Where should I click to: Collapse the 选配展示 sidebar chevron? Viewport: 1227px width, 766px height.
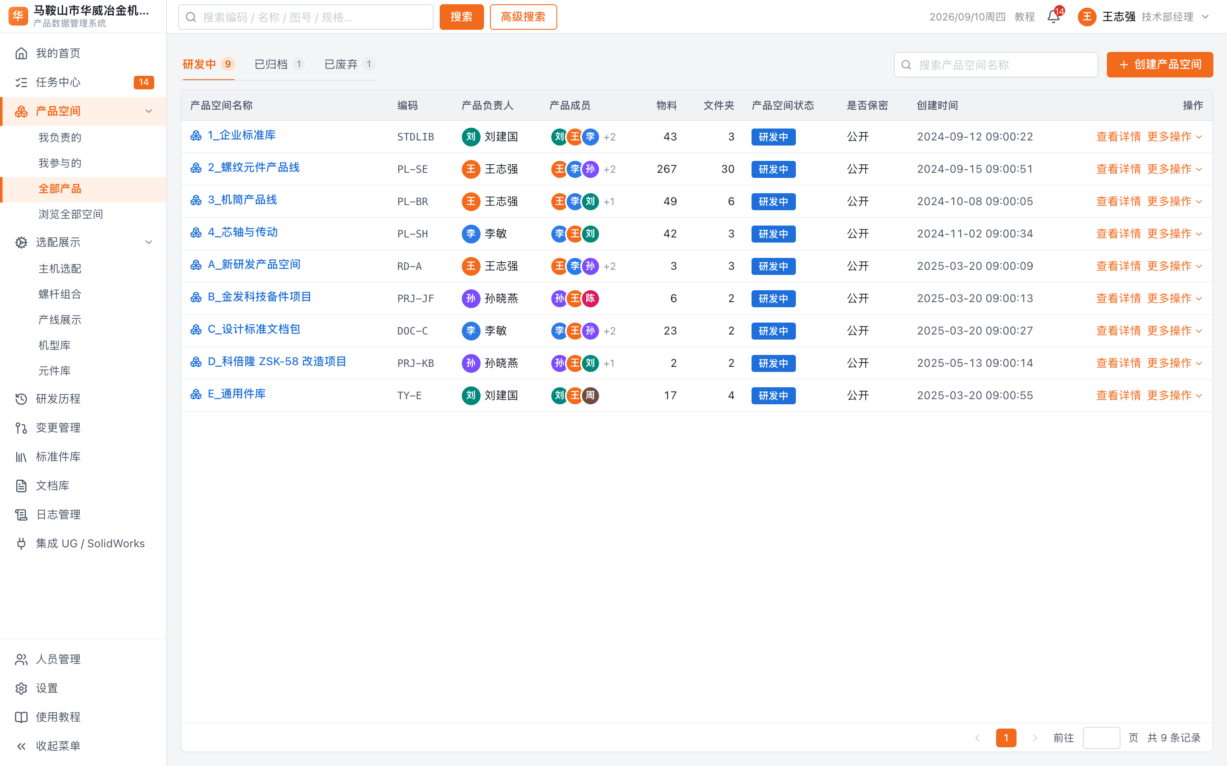click(149, 242)
